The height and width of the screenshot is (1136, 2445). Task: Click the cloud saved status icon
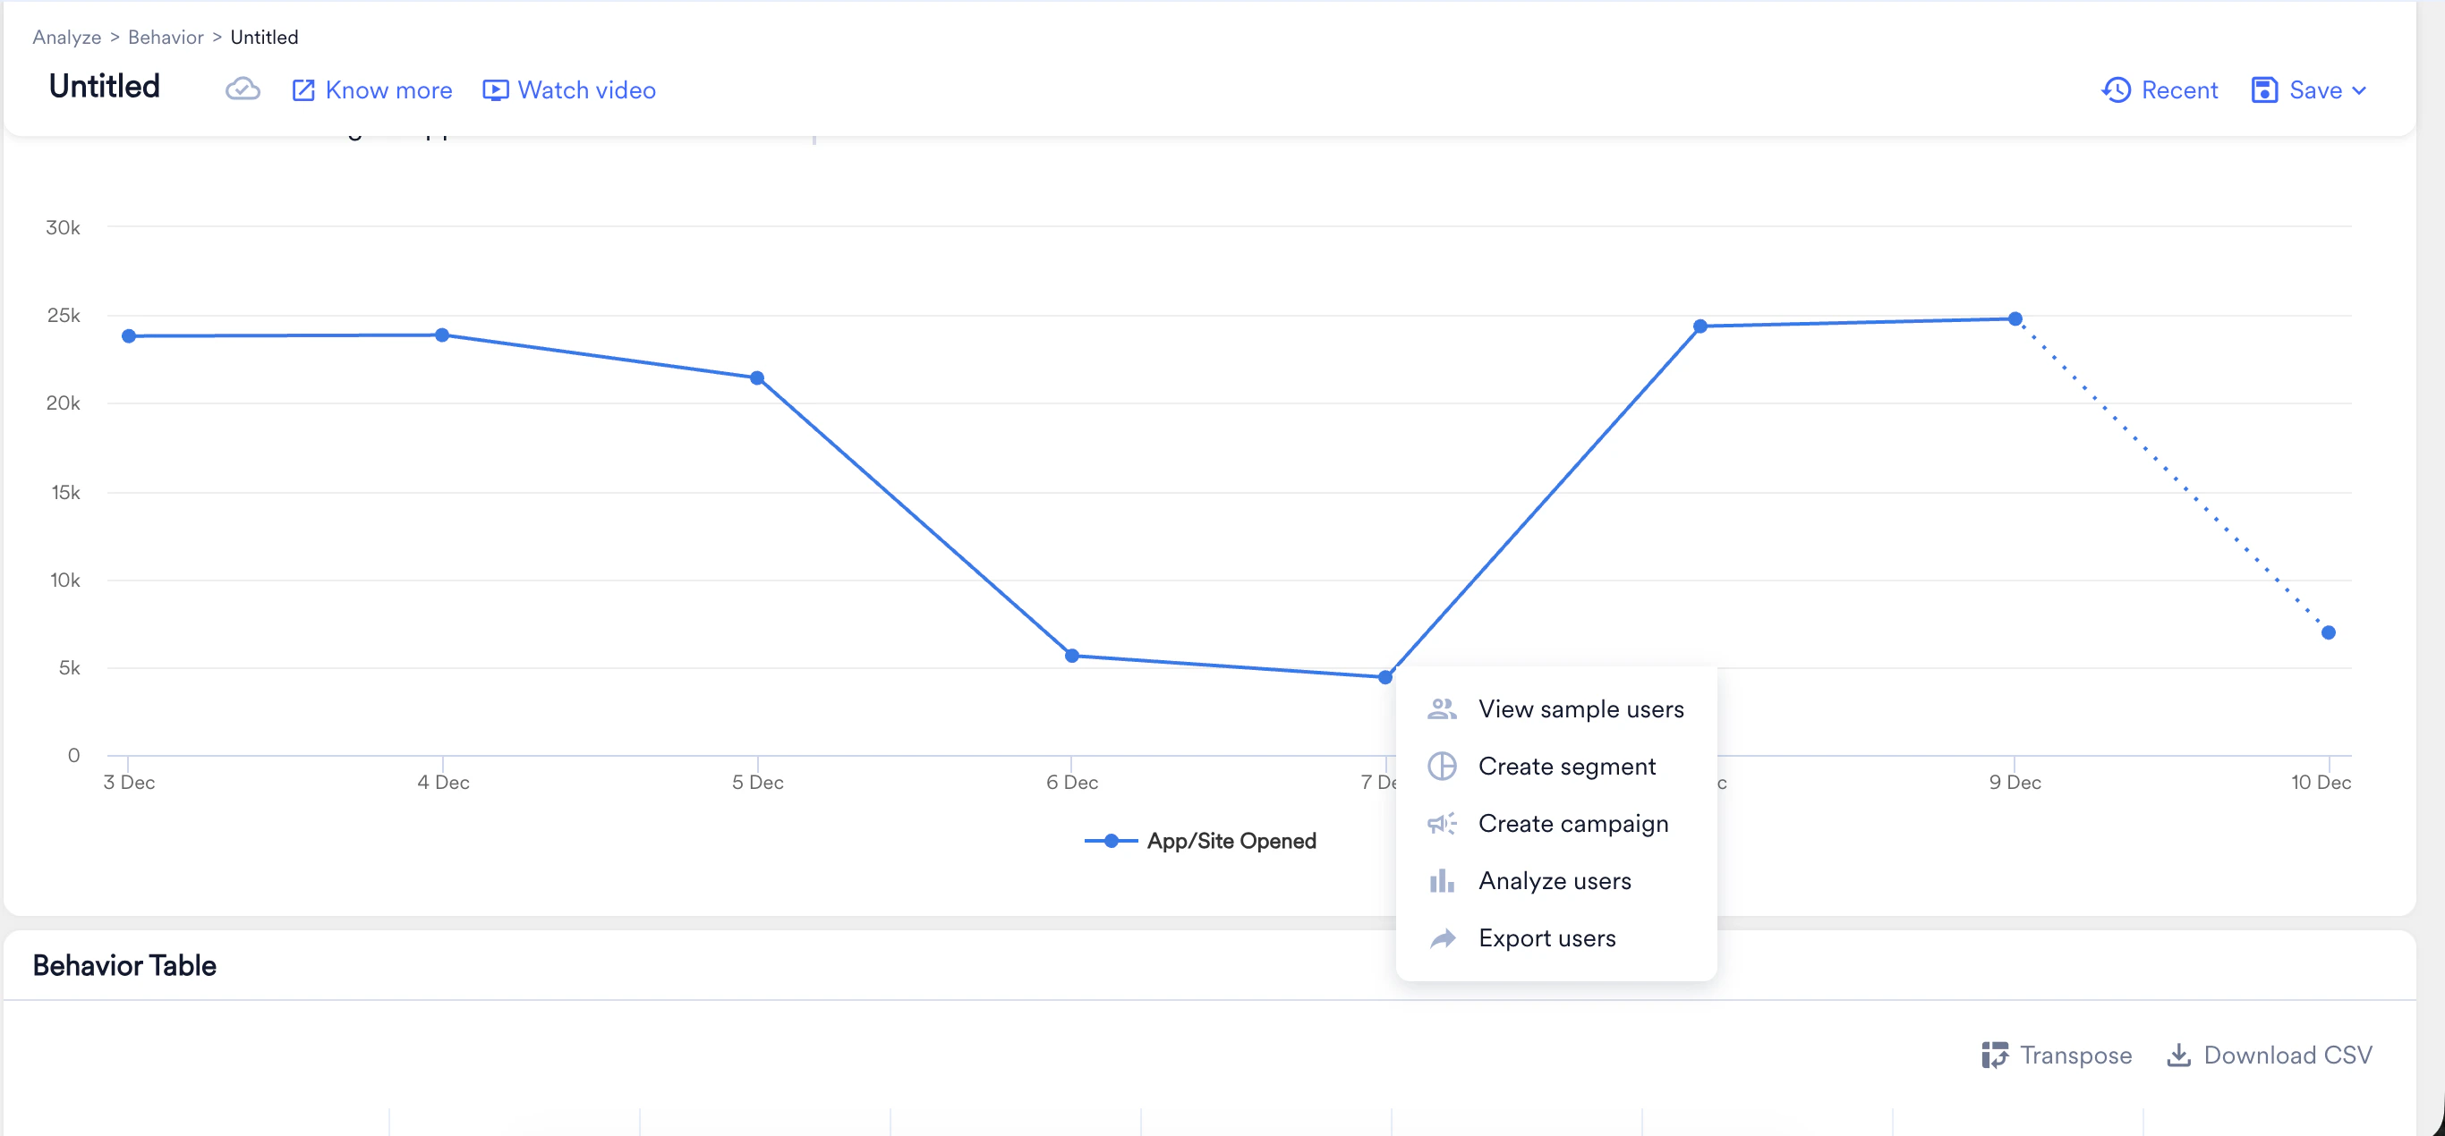pos(243,89)
